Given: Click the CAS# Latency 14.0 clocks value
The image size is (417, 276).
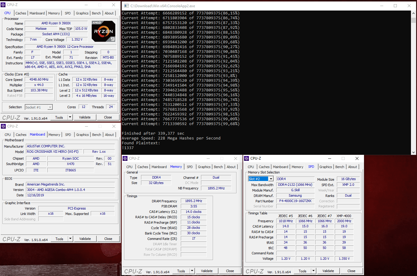Looking at the screenshot, I should [193, 212].
